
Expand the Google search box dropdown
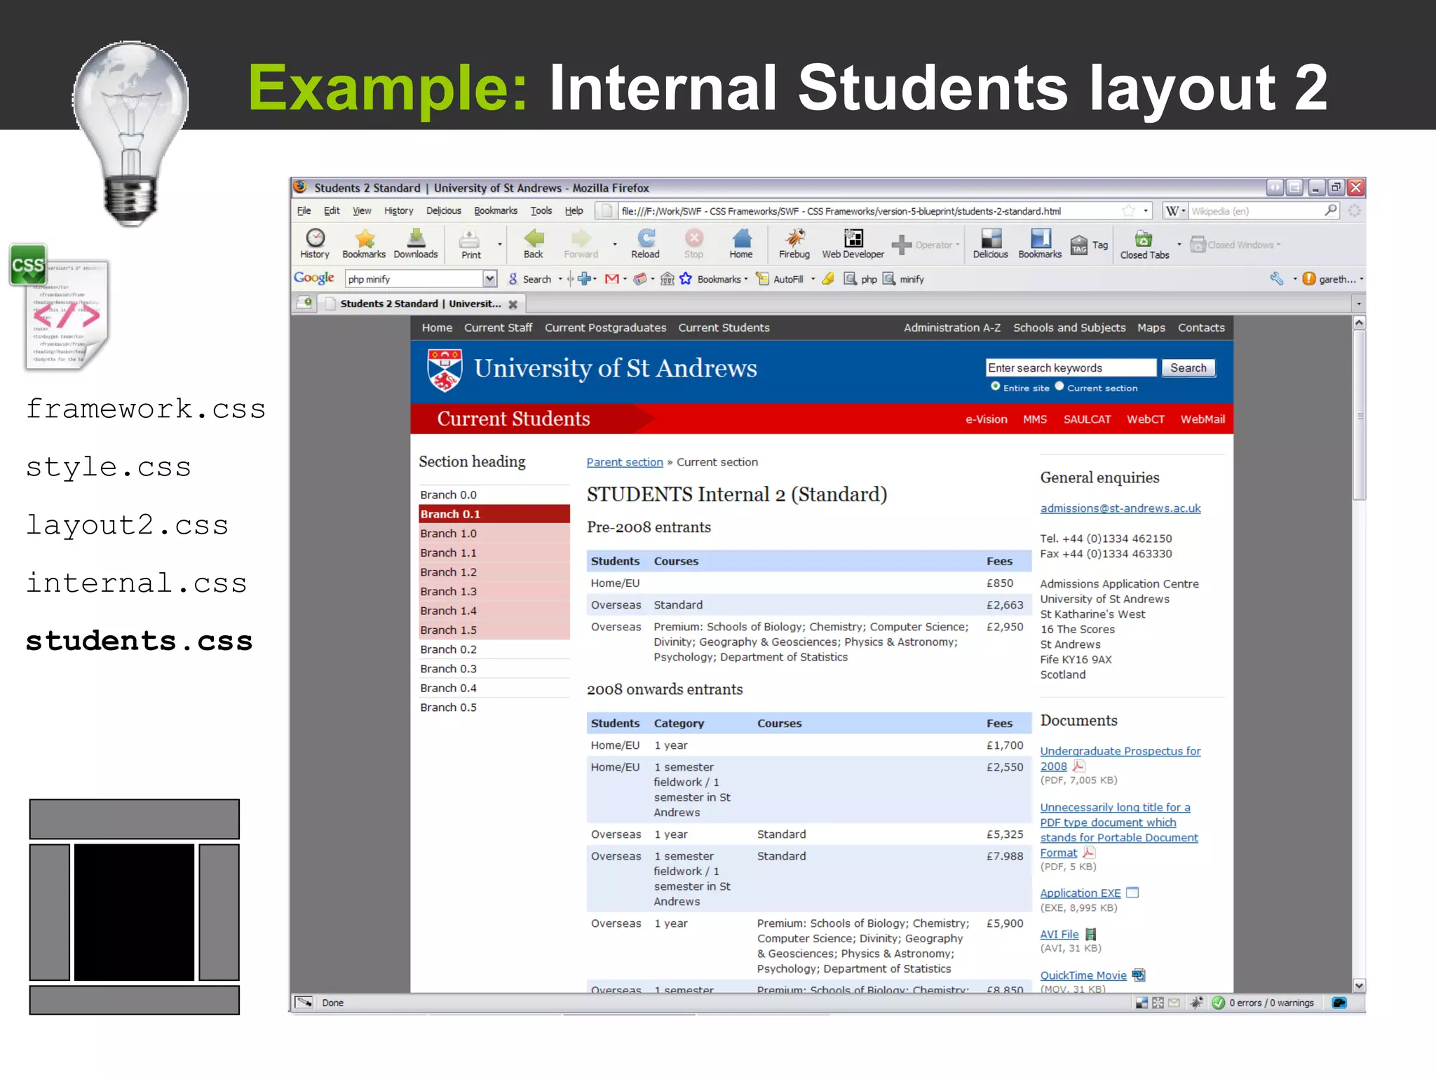pos(489,279)
